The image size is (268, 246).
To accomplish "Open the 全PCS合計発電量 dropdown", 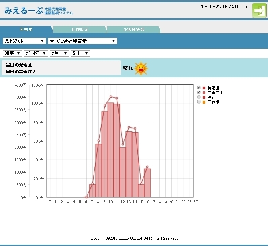I will tap(82, 41).
